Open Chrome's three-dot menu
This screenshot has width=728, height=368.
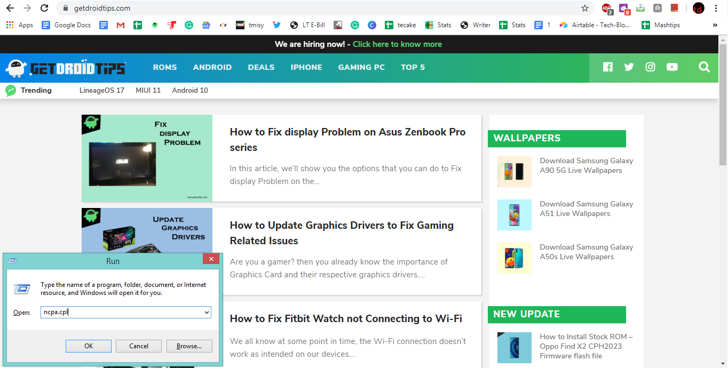716,8
